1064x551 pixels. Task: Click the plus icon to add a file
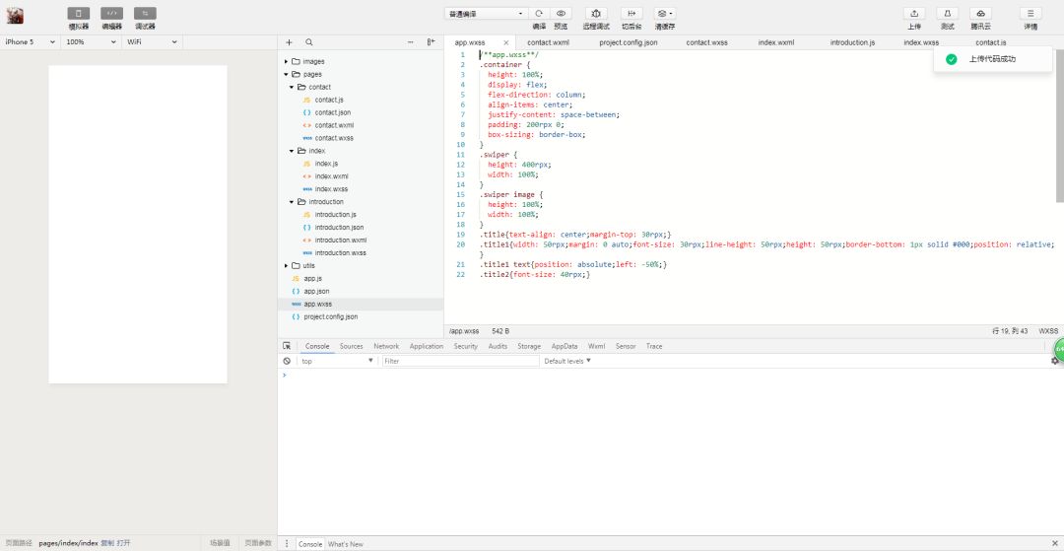click(289, 42)
